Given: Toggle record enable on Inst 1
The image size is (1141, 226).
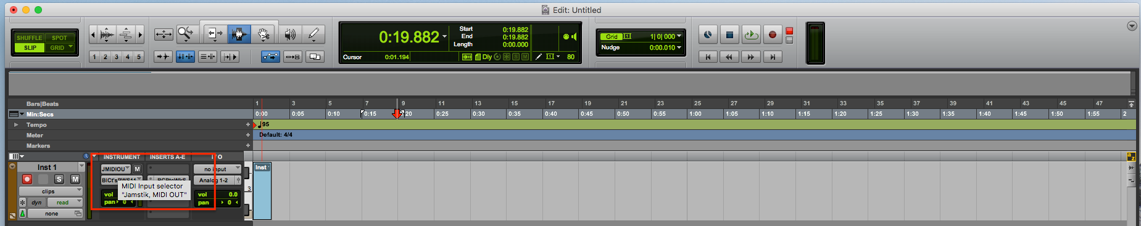Looking at the screenshot, I should pos(27,179).
